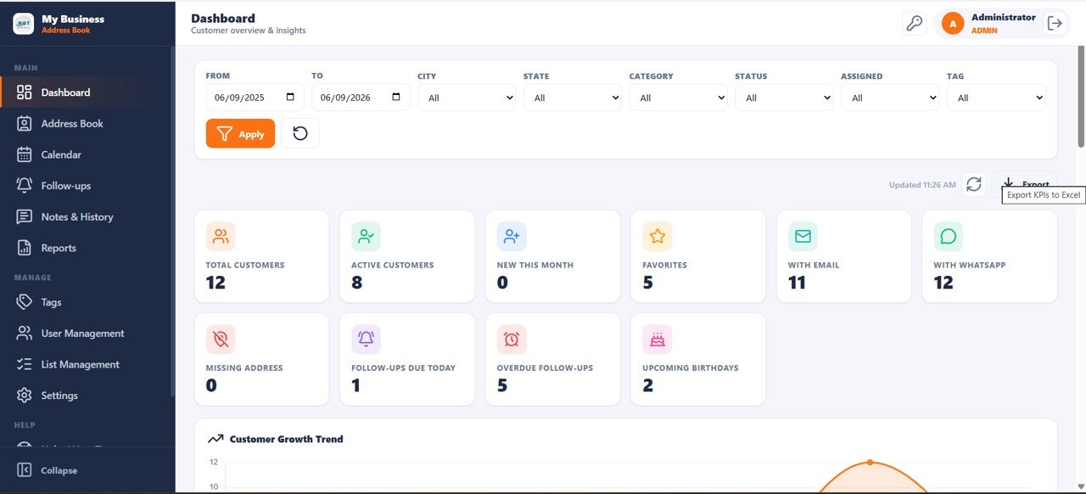Click the Favorites star icon
Image resolution: width=1086 pixels, height=494 pixels.
tap(657, 237)
